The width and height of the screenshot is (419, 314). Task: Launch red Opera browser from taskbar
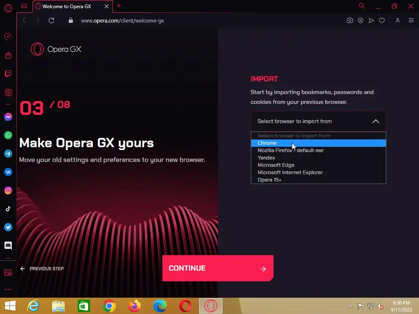185,306
